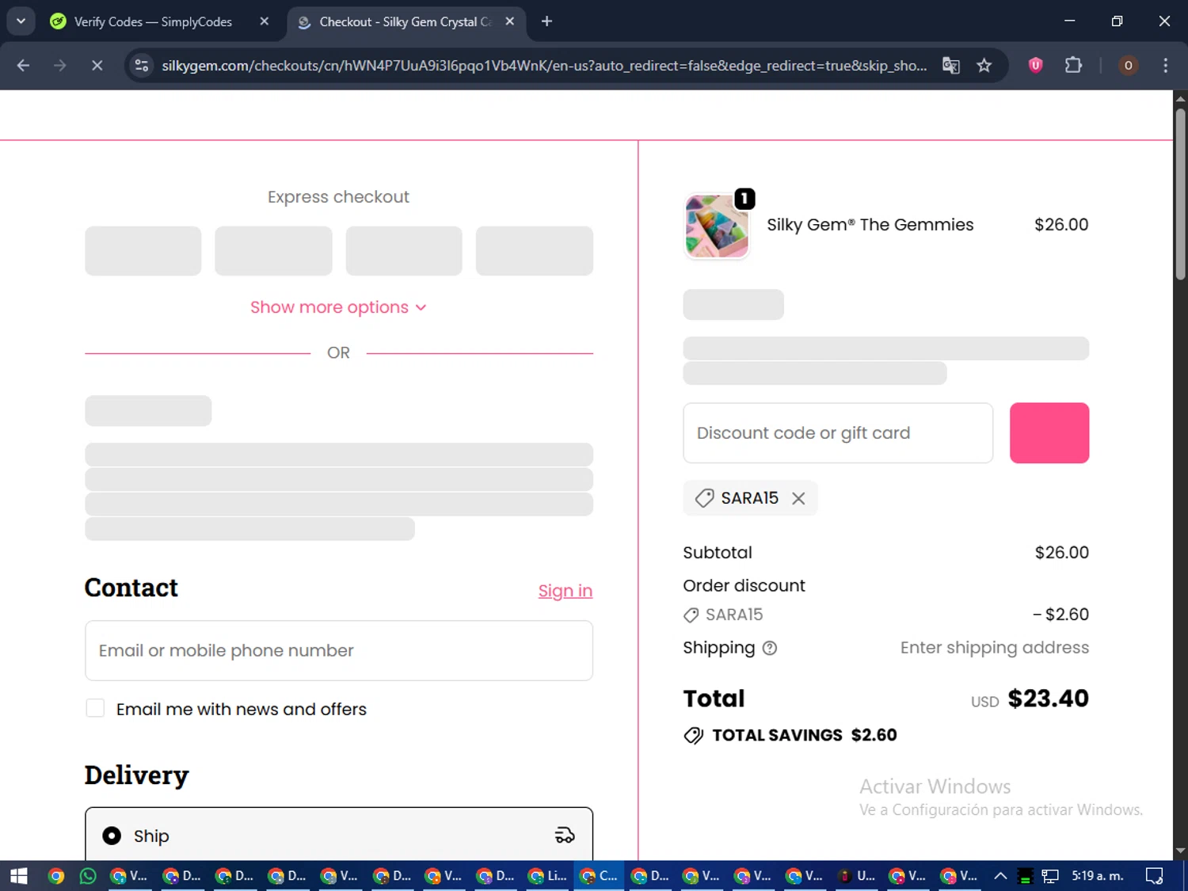Check Email me with news and offers
Screen dimensions: 1188x891
click(x=95, y=708)
